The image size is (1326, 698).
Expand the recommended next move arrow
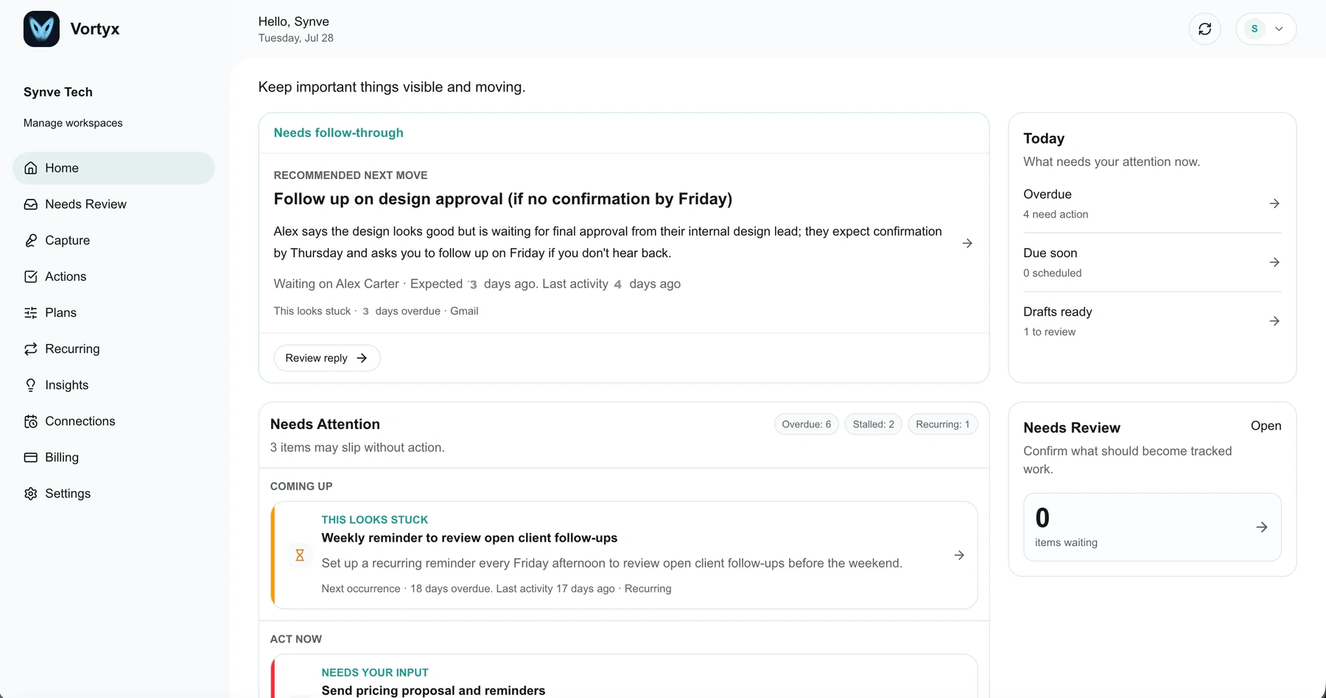point(967,243)
